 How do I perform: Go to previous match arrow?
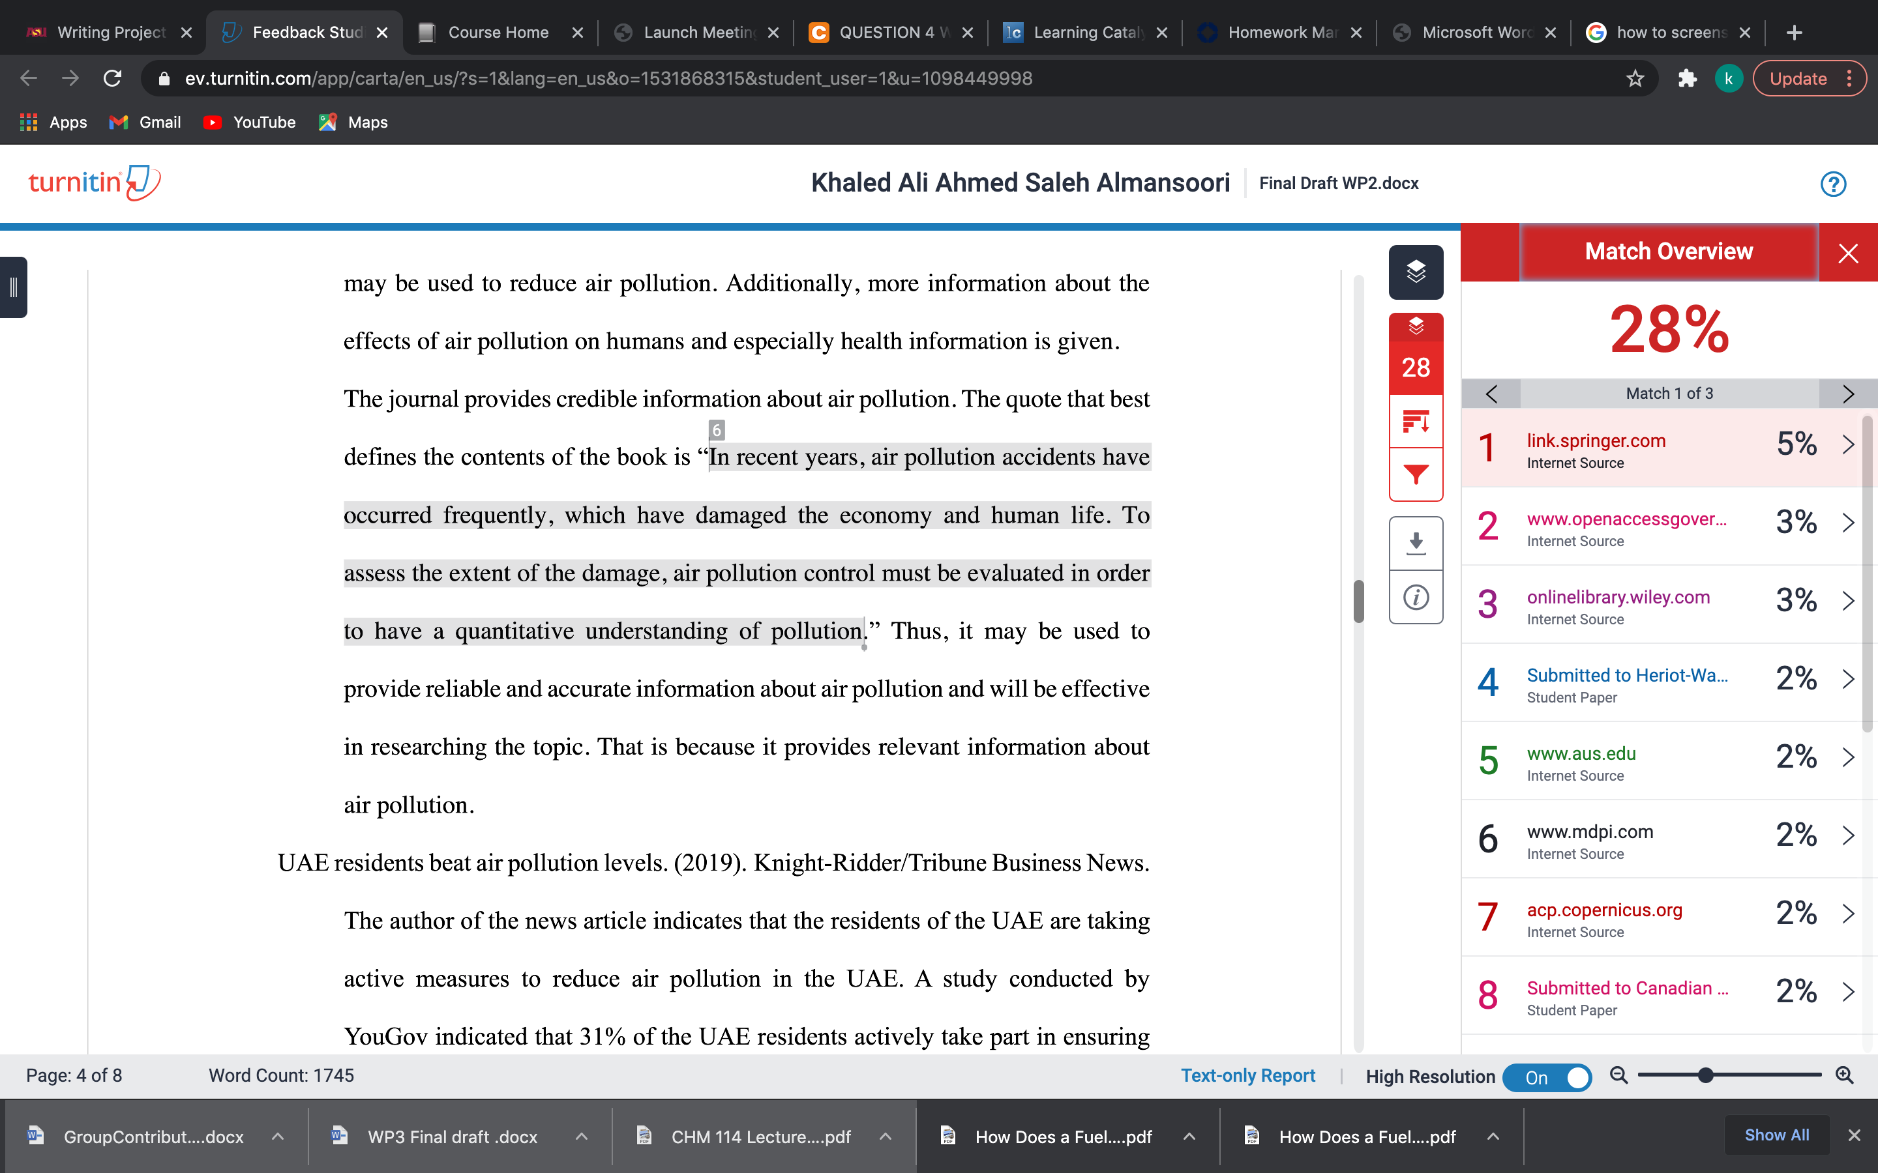point(1491,394)
